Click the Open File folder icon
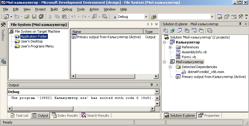This screenshot has height=126, width=249. [27, 17]
